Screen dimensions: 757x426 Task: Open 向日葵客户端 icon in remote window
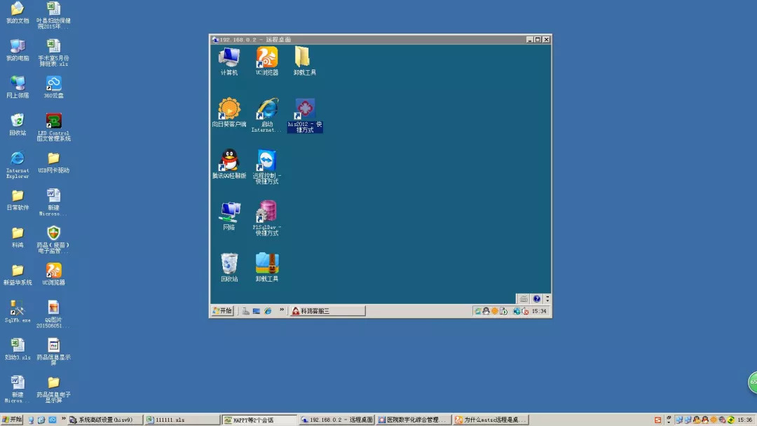(x=229, y=112)
